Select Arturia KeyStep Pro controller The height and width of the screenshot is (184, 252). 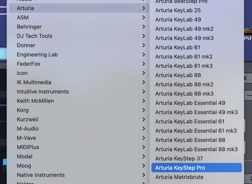180,168
